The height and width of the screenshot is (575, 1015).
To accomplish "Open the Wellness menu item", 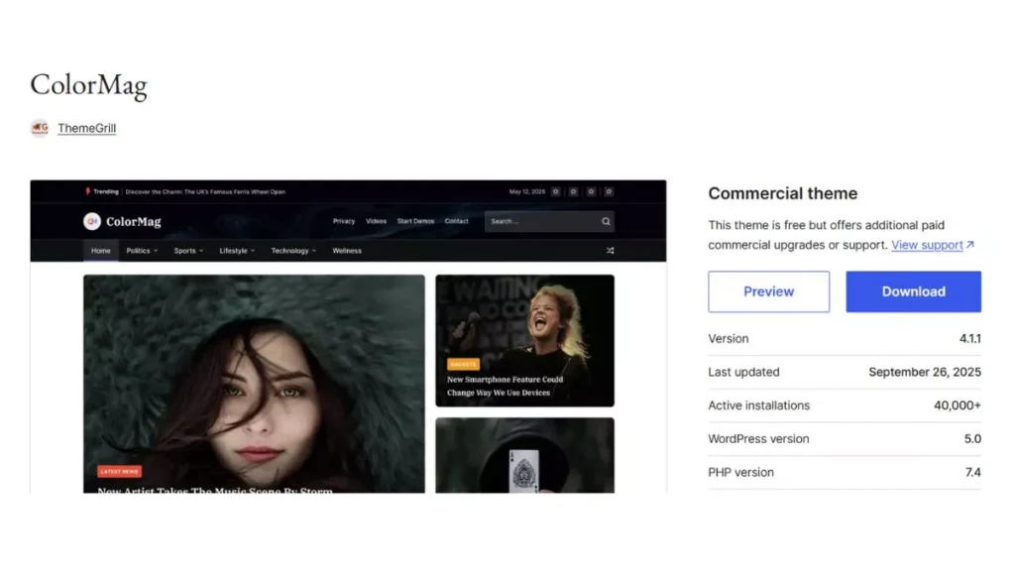I will [x=347, y=251].
